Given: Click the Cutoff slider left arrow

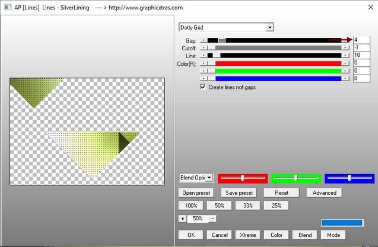Looking at the screenshot, I should 204,47.
